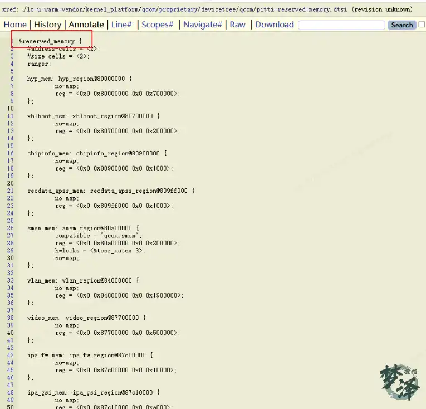The width and height of the screenshot is (426, 409).
Task: Jump to line number 43
Action: 11,355
